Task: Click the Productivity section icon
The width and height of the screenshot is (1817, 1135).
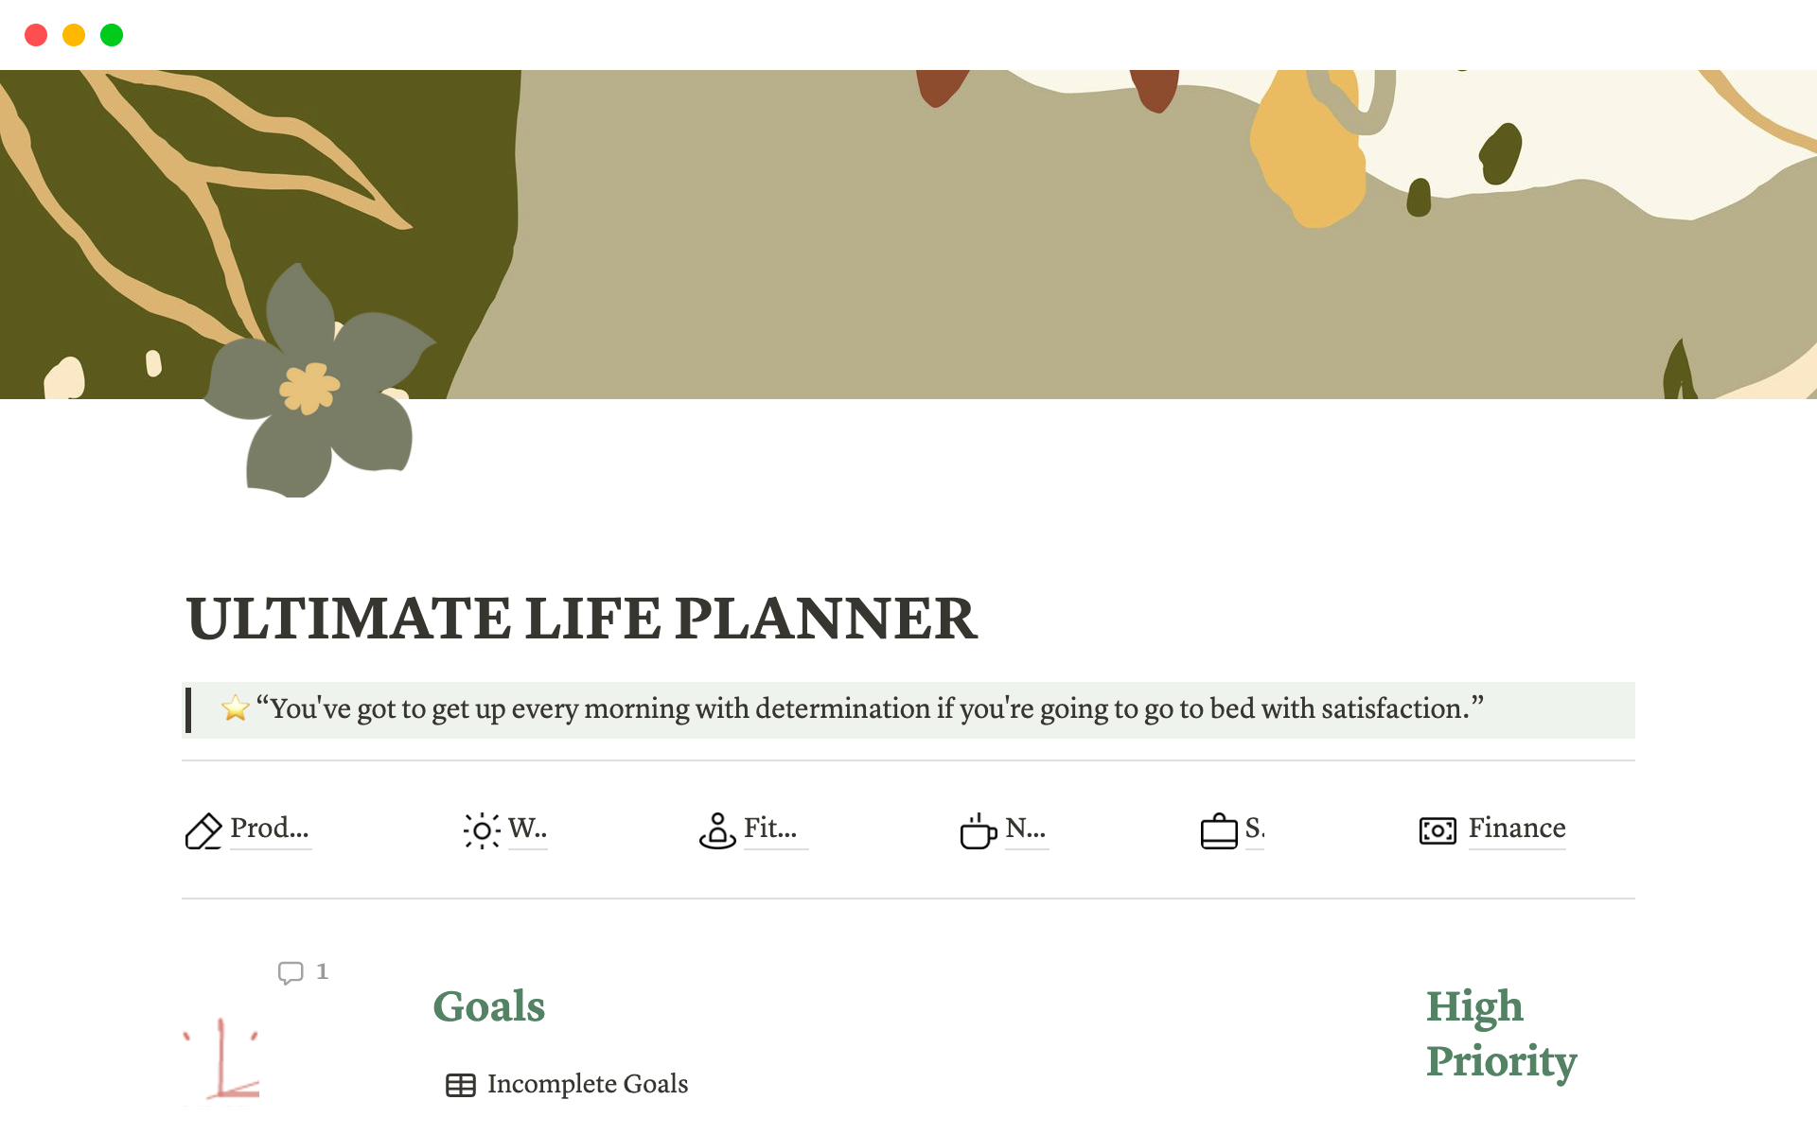Action: click(204, 827)
